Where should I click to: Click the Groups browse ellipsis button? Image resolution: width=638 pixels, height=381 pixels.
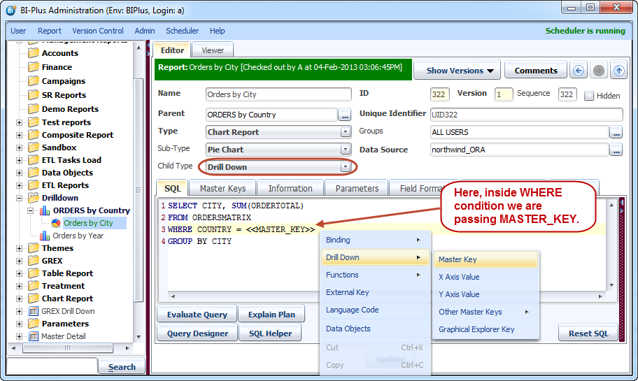tap(616, 132)
